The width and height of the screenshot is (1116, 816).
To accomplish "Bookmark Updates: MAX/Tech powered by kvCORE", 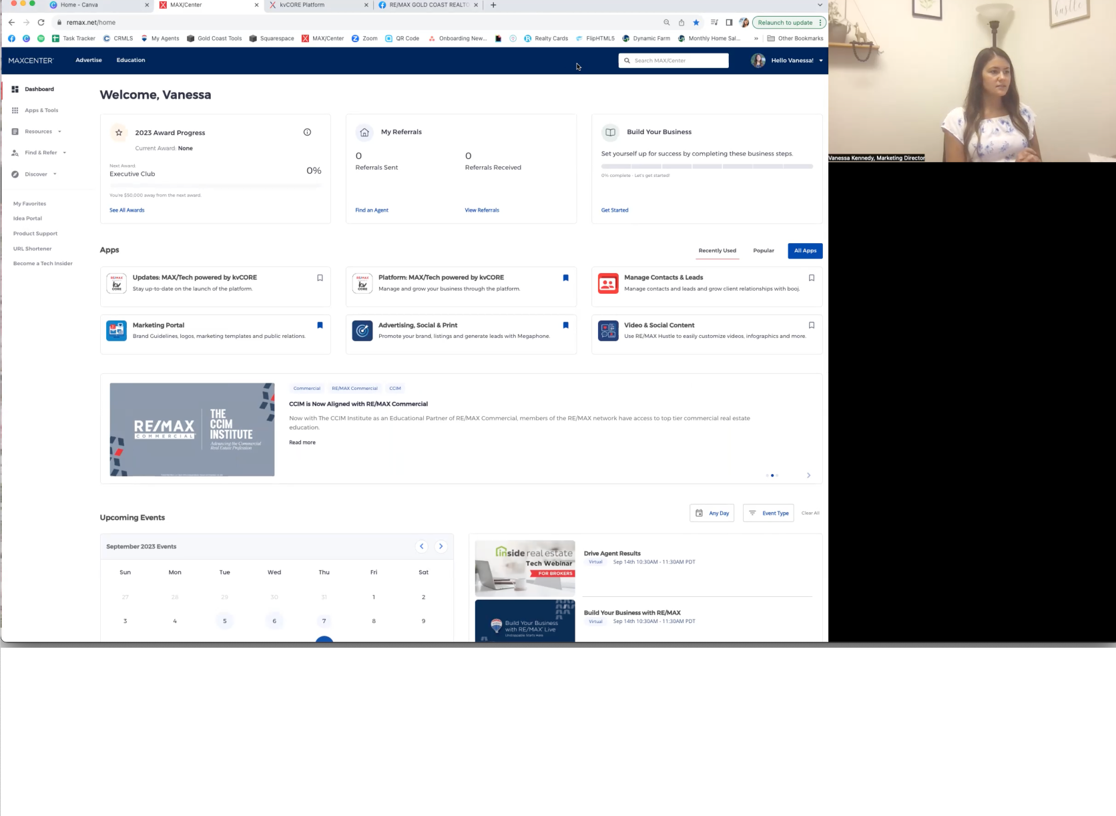I will click(x=320, y=278).
